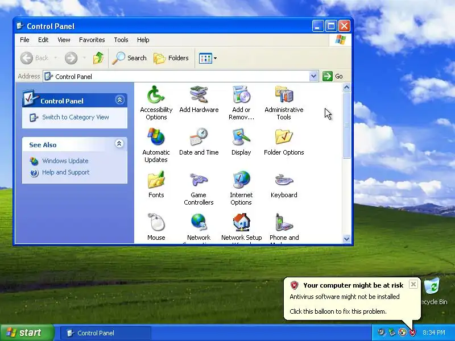Click the round tray icon left of the red shield
This screenshot has height=341, width=455.
click(402, 332)
